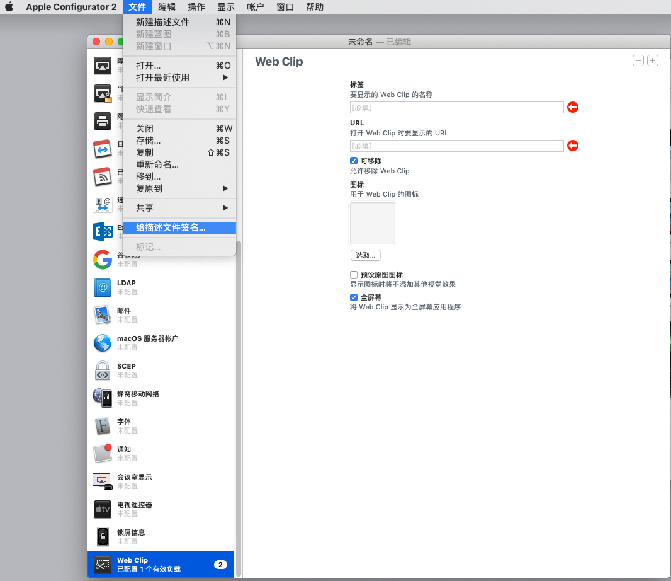Click the 通知 badge icon
This screenshot has height=581, width=671.
(103, 453)
